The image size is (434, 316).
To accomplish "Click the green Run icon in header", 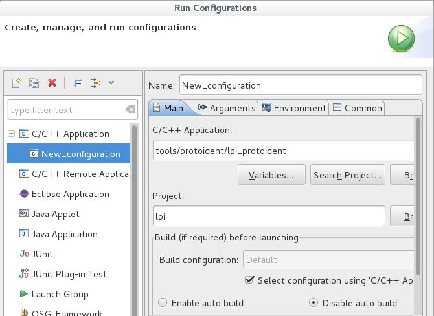I will (x=401, y=38).
